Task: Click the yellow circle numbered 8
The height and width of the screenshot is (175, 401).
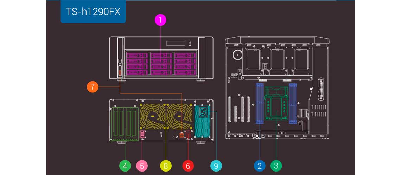Action: [166, 166]
